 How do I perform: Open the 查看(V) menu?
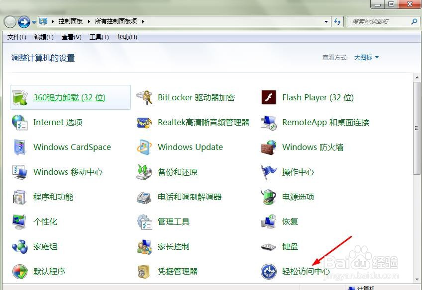click(x=70, y=37)
